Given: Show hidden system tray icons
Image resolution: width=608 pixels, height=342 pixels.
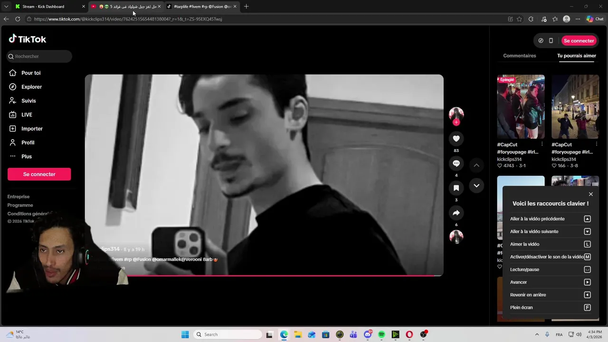Looking at the screenshot, I should tap(537, 334).
